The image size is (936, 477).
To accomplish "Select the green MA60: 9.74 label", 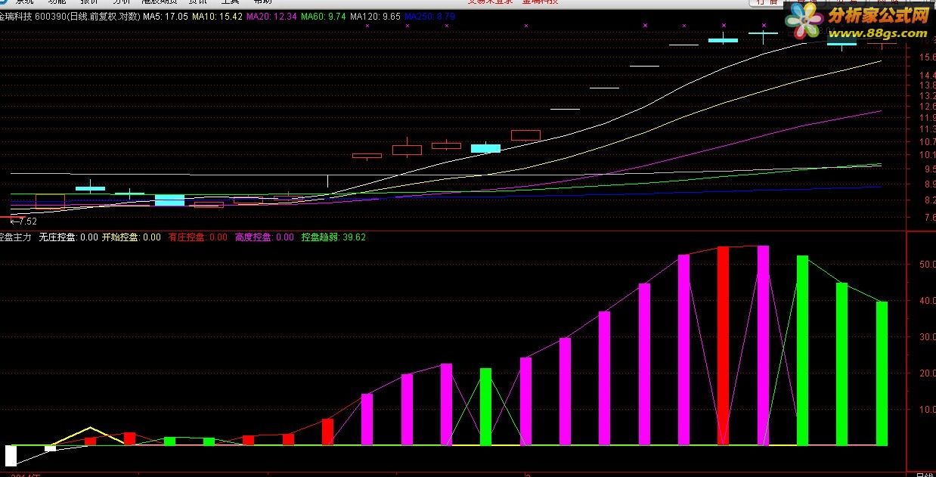I will point(324,16).
